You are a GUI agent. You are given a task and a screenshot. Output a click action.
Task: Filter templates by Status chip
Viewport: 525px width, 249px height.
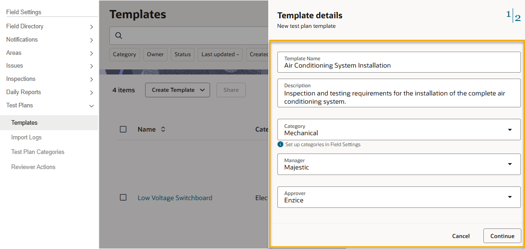tap(182, 54)
